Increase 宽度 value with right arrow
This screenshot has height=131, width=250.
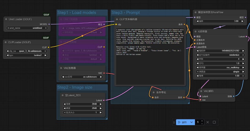click(x=101, y=104)
